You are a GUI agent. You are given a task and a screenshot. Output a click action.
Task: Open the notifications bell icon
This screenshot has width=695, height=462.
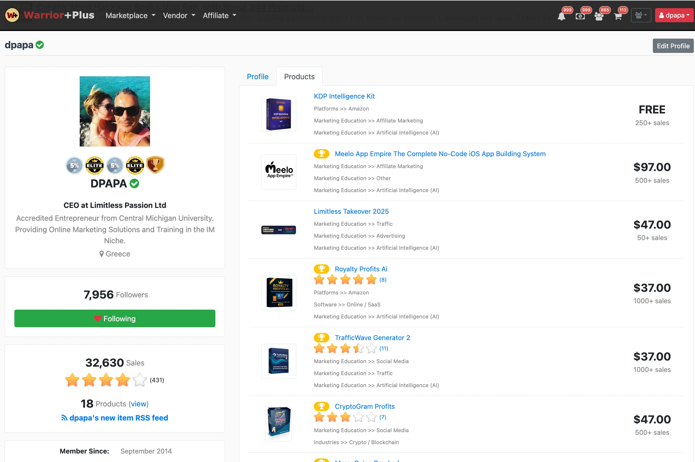(561, 16)
